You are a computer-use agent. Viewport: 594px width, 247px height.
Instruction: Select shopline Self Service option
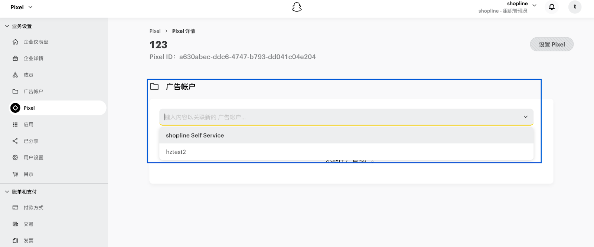346,135
